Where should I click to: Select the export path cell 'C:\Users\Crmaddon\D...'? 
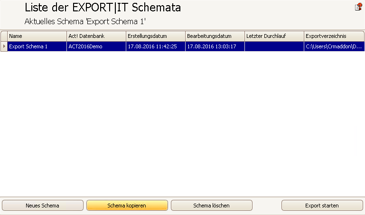pos(334,46)
